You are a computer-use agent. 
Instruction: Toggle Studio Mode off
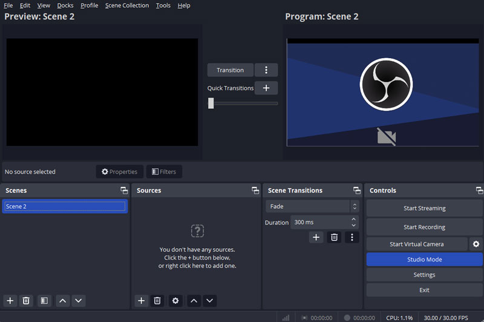click(425, 259)
